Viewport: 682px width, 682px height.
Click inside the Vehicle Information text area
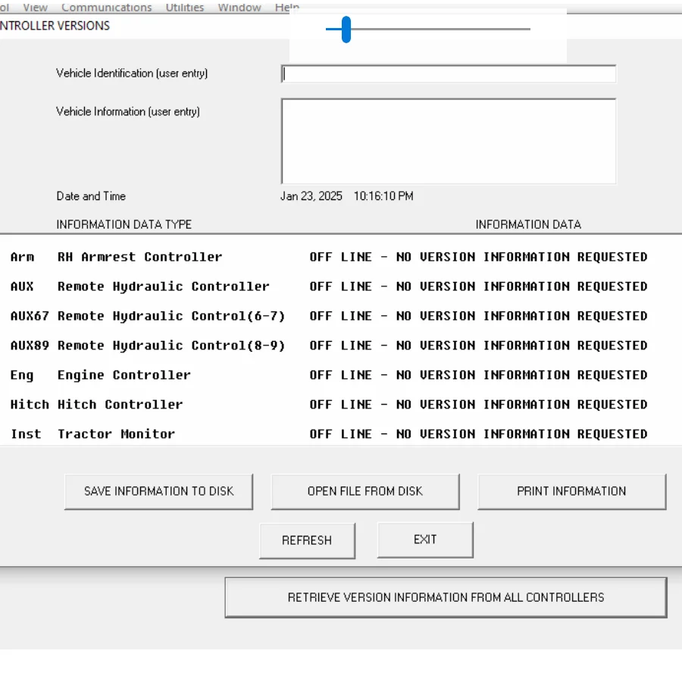click(x=449, y=142)
